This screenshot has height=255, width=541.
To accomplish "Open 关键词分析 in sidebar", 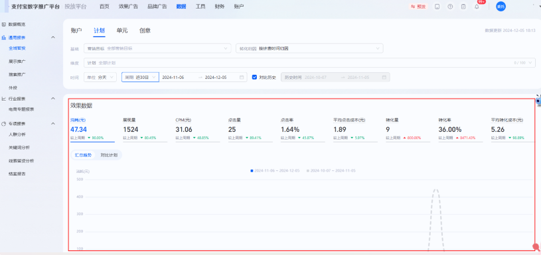I will click(19, 147).
